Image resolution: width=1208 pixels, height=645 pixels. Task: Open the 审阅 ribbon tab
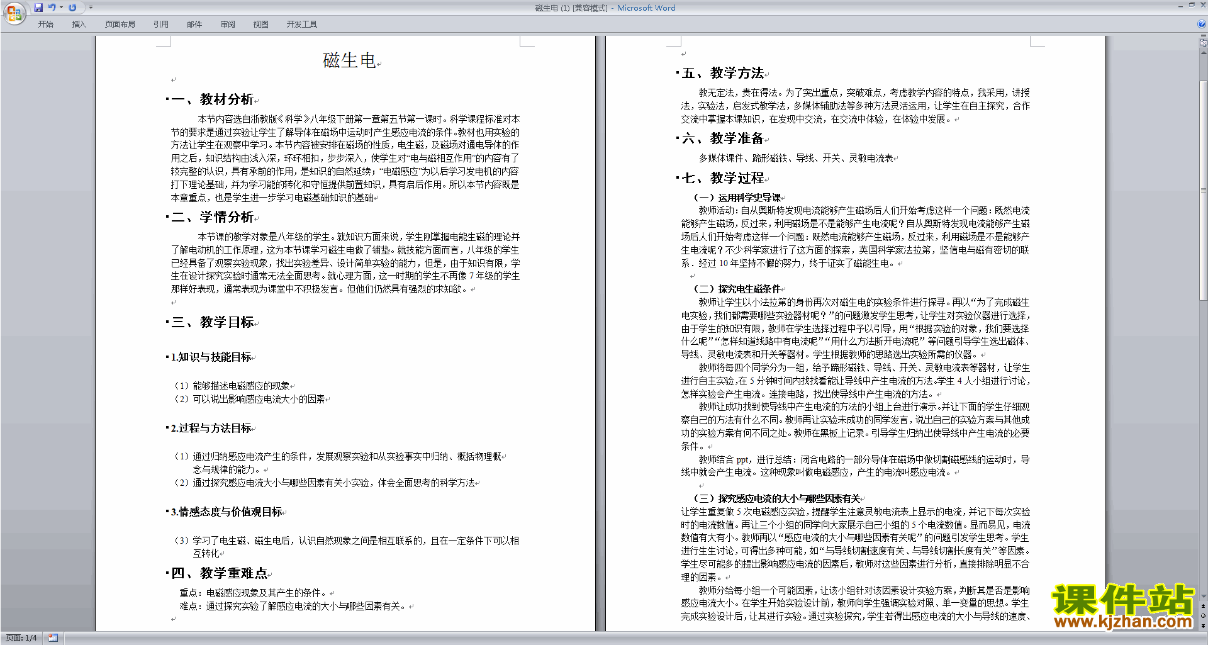click(228, 25)
